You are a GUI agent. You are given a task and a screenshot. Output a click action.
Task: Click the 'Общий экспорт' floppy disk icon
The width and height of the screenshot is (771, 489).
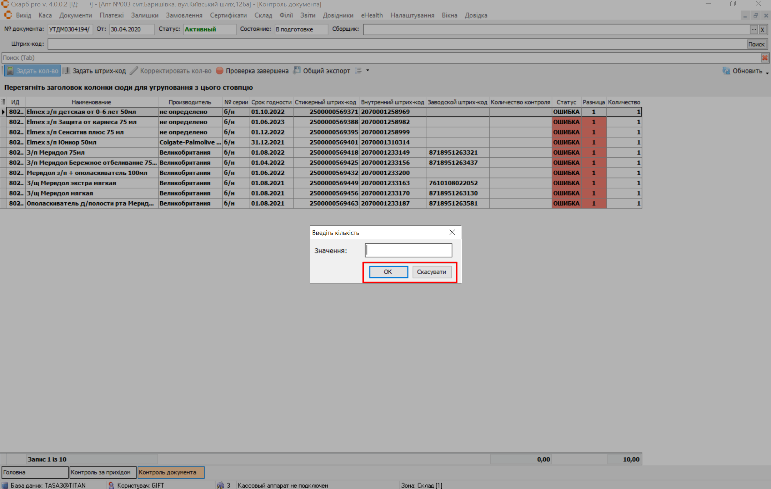[296, 70]
